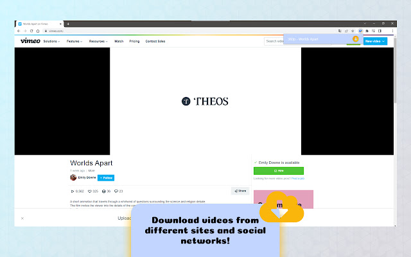
Task: Expand the Solutions menu
Action: 51,41
